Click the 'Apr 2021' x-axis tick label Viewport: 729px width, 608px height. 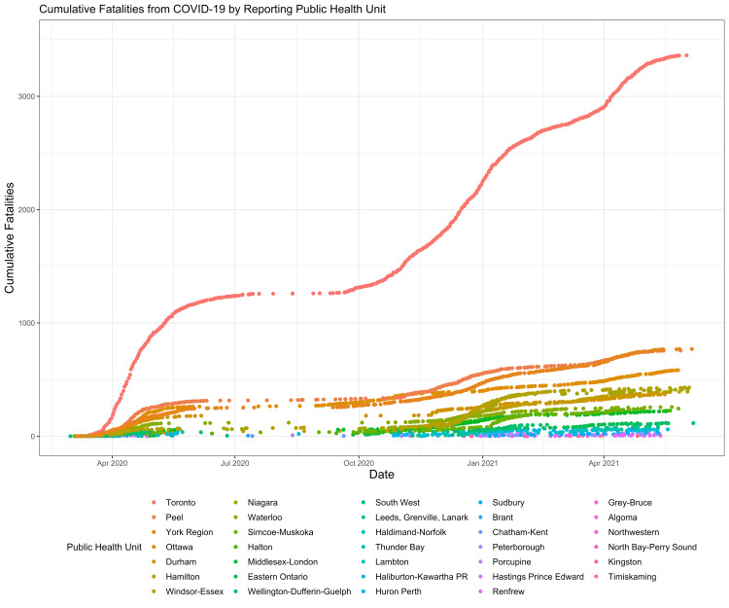pyautogui.click(x=604, y=463)
